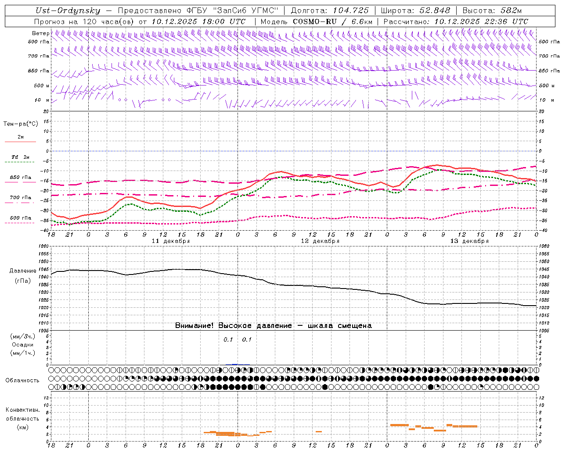Click the "13 декабря" date label
This screenshot has width=562, height=449.
[x=469, y=241]
